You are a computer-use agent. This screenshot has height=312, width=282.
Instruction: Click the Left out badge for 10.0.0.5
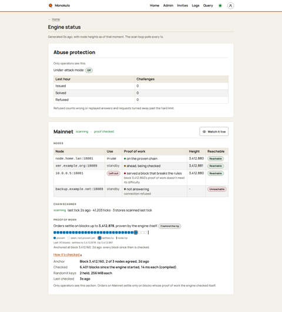pyautogui.click(x=113, y=174)
